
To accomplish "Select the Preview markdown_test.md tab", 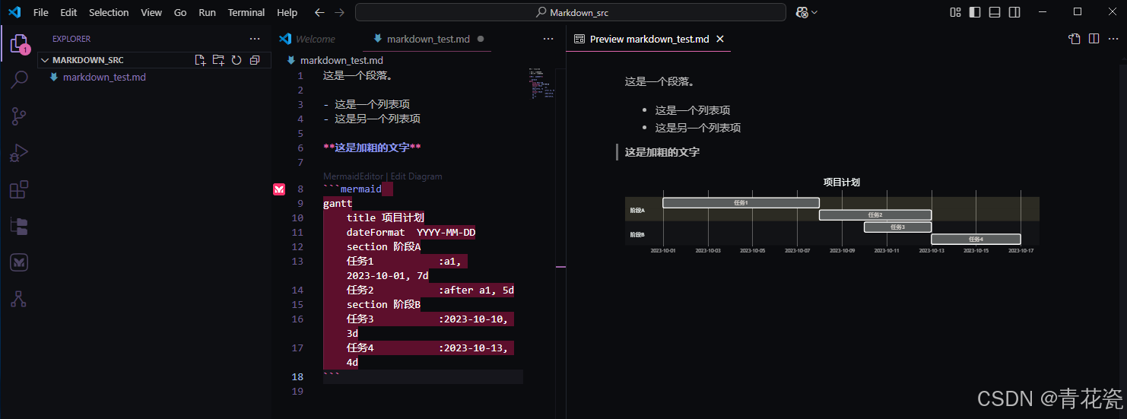I will point(649,39).
